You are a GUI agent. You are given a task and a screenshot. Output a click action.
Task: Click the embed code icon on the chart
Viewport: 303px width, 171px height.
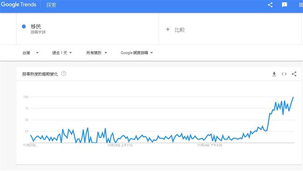[x=284, y=74]
